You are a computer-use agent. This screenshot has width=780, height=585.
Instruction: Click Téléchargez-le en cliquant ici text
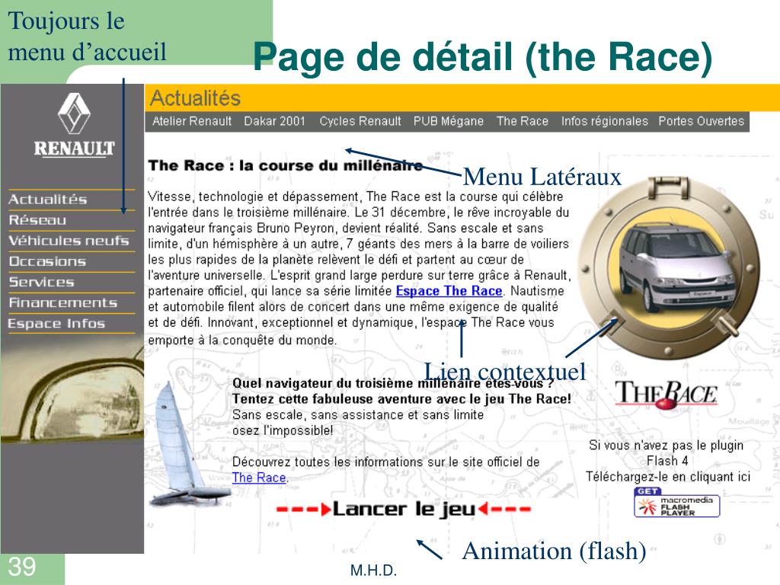pyautogui.click(x=667, y=477)
